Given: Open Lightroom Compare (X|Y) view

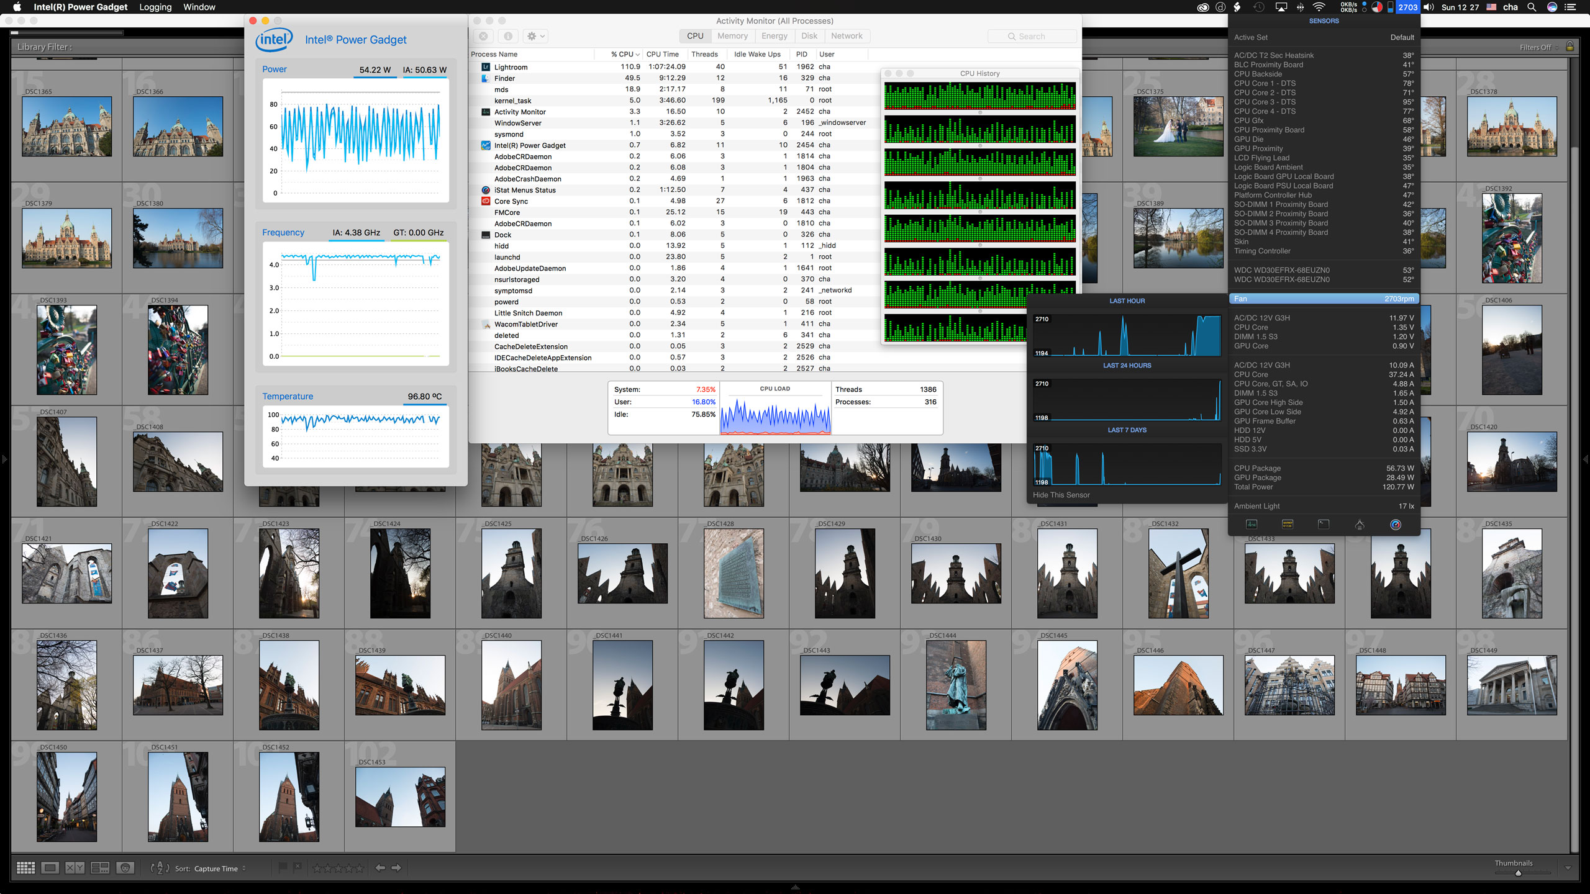Looking at the screenshot, I should click(x=75, y=868).
